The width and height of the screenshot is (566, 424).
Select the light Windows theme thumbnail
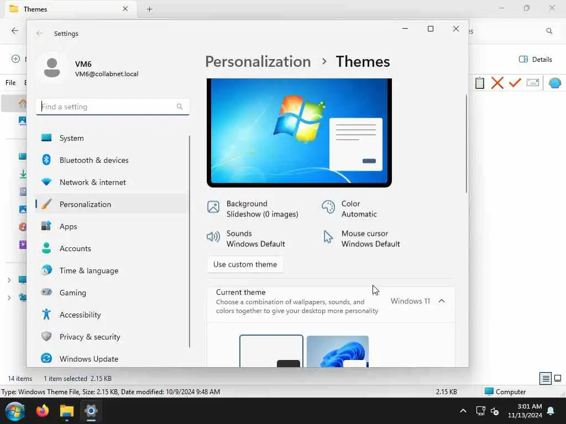point(271,351)
